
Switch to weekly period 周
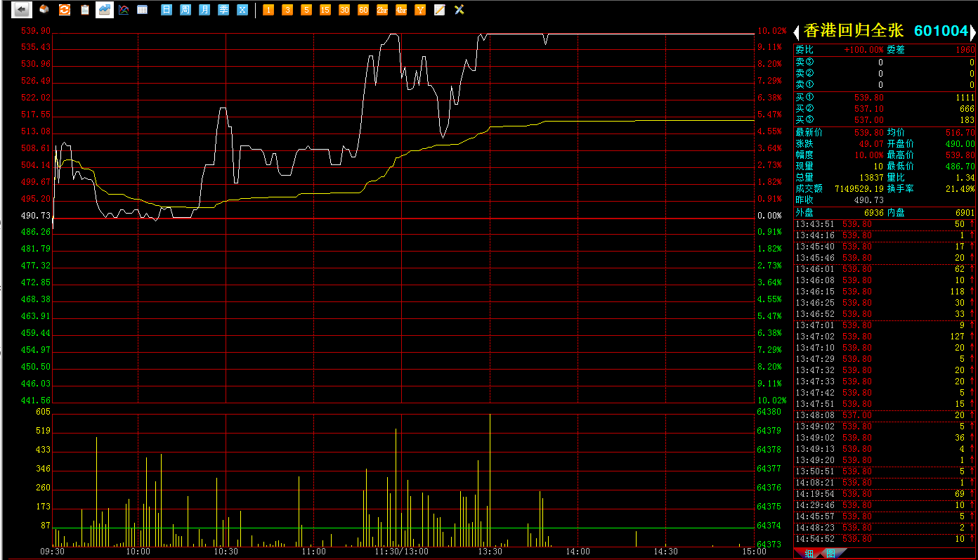pos(185,10)
